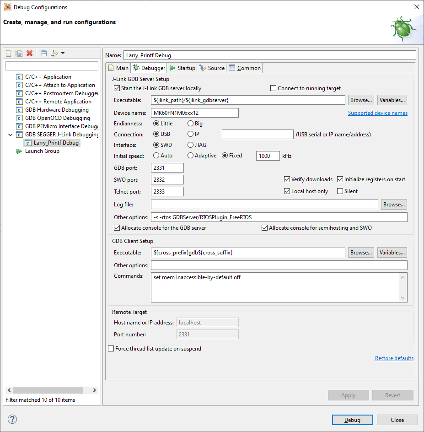Enable Connect to running target

tap(273, 88)
